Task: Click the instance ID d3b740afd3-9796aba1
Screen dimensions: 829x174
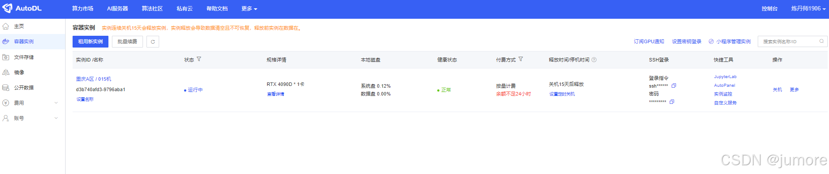Action: (x=101, y=89)
